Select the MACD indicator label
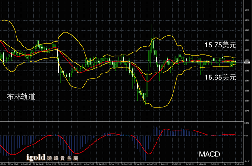The height and width of the screenshot is (166, 252). 210,154
